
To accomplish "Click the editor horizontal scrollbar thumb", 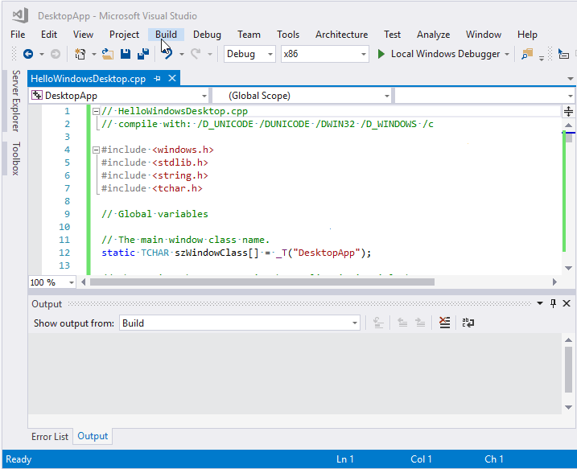I will pos(262,282).
